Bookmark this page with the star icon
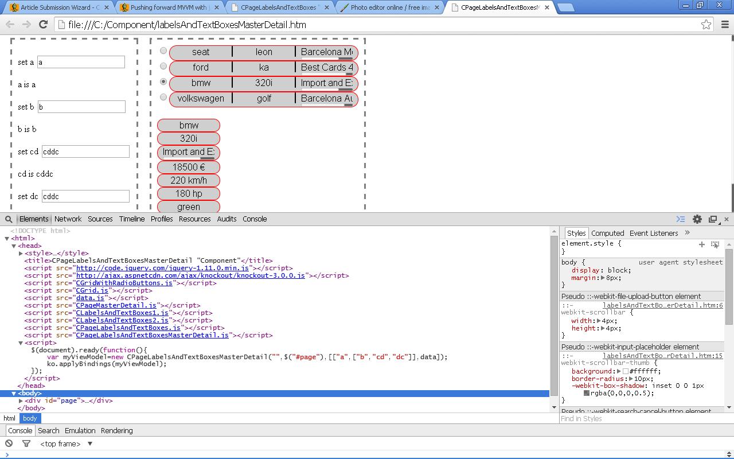Viewport: 734px width, 459px height. [x=706, y=25]
